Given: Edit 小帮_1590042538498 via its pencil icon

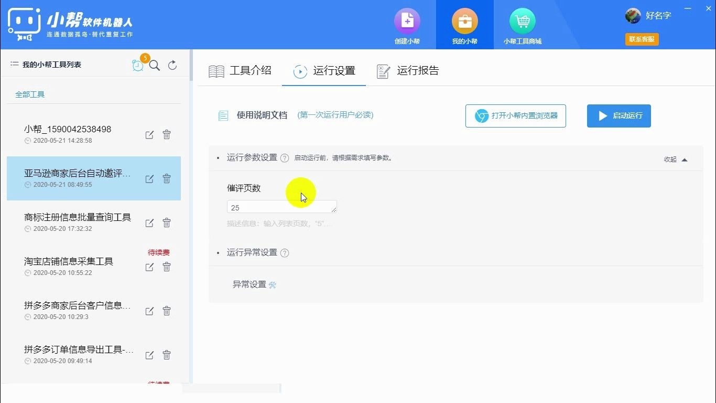Looking at the screenshot, I should (149, 134).
